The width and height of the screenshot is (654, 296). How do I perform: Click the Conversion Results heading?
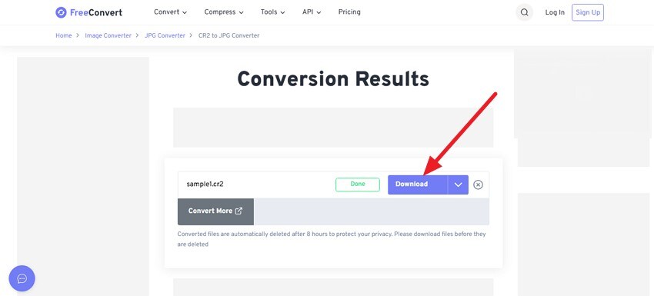tap(333, 78)
